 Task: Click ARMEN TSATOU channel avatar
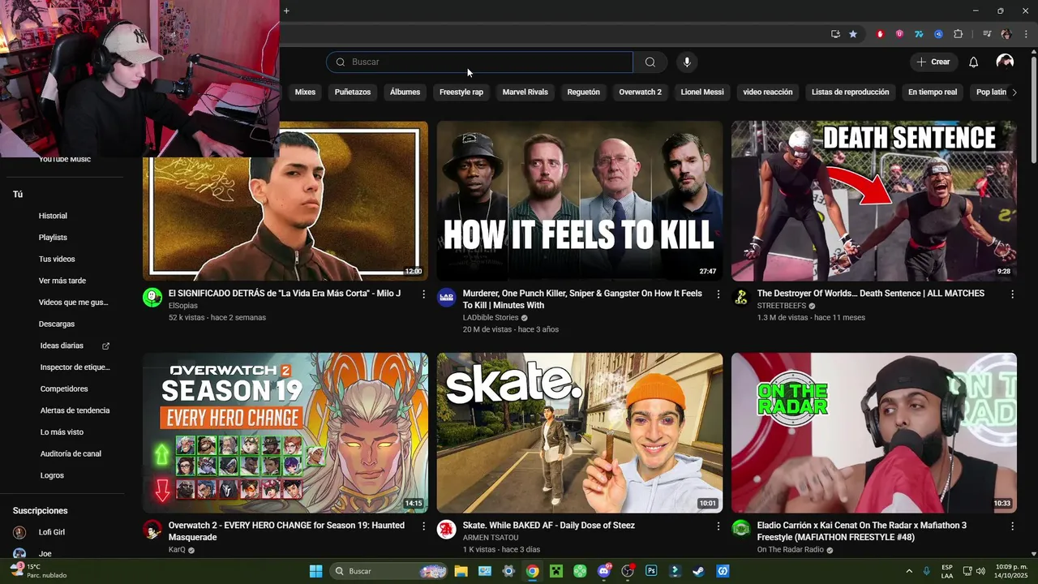(447, 530)
